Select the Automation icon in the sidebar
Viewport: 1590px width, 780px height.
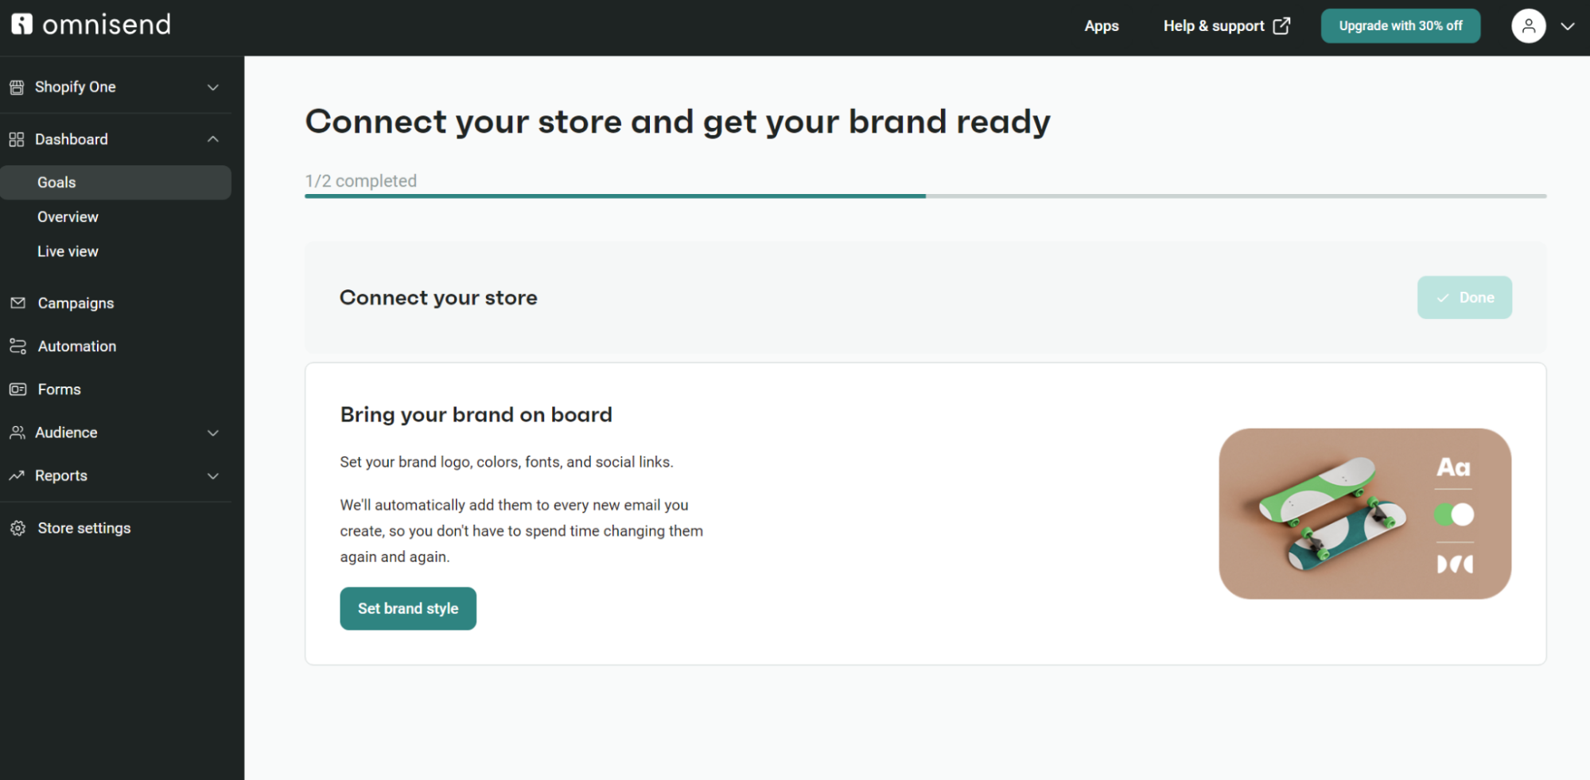coord(17,346)
